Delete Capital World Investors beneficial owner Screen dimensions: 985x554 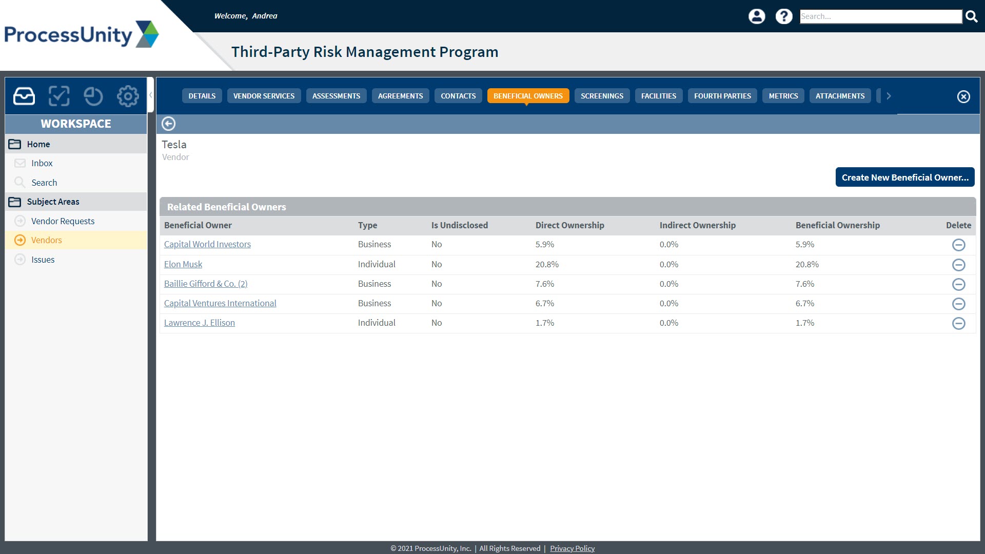pos(958,245)
